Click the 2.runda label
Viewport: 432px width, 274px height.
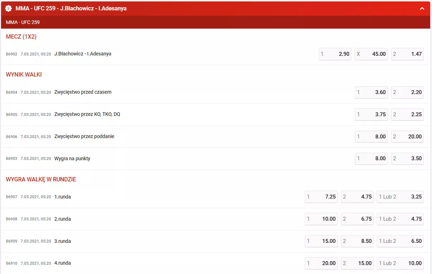[62, 219]
